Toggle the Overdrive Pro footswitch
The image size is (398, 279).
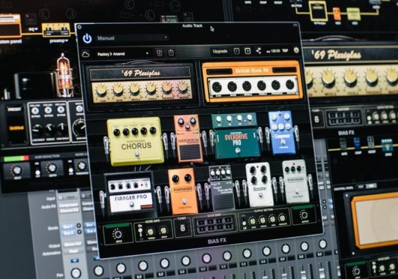[x=238, y=150]
